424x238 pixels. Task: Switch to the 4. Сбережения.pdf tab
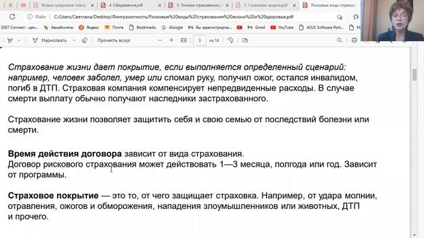pos(131,5)
